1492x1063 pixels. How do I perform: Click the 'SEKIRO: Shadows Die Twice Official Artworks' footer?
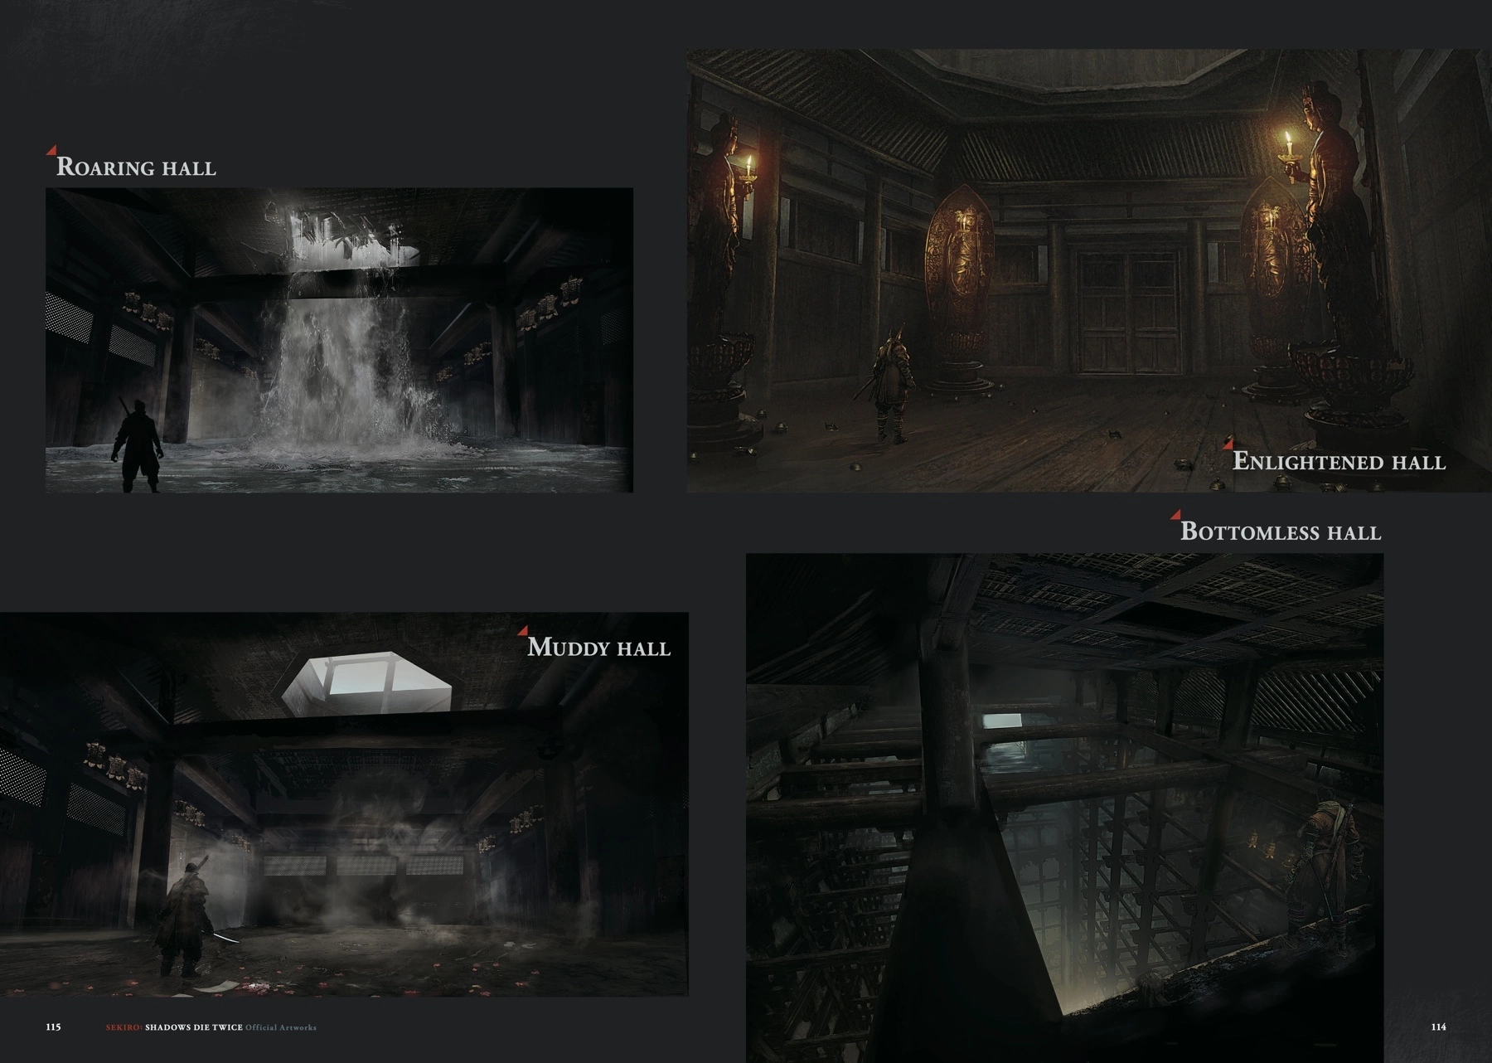[x=211, y=1027]
